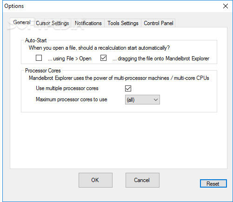Switch to the General tab
This screenshot has height=202, width=233.
tap(22, 22)
